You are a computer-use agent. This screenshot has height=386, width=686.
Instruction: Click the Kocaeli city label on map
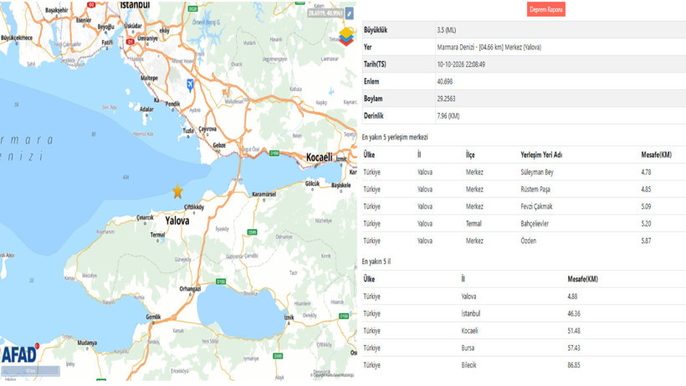320,157
